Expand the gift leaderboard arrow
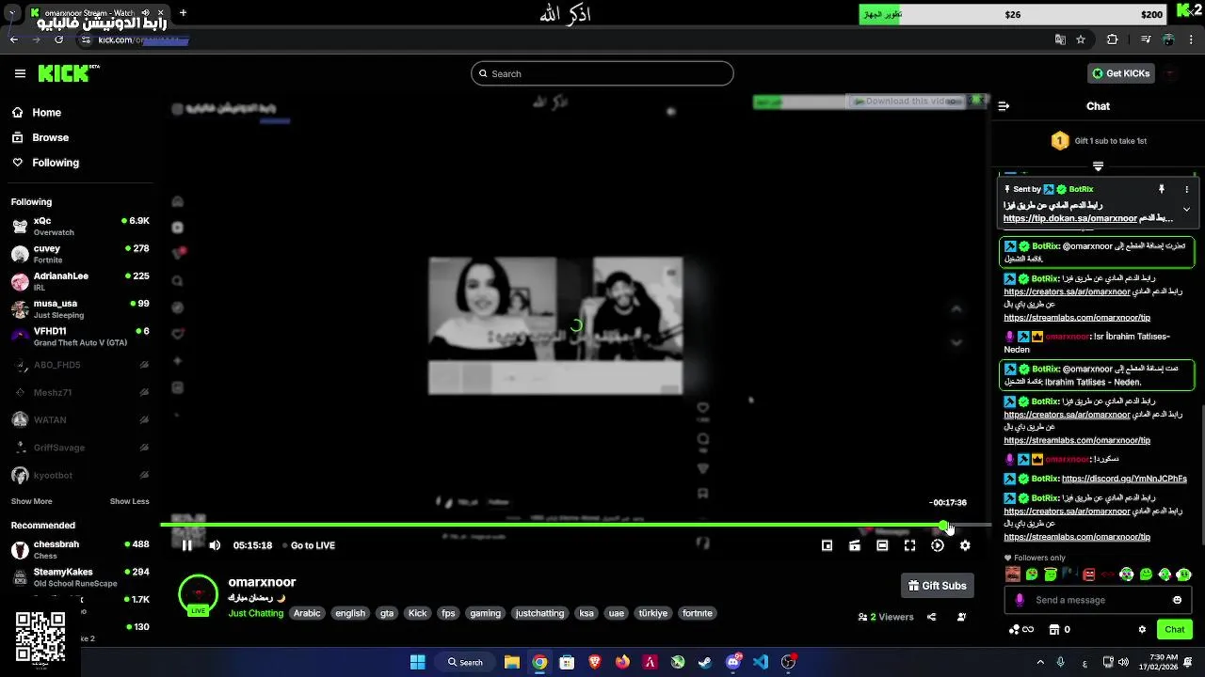The width and height of the screenshot is (1205, 677). 1098,165
